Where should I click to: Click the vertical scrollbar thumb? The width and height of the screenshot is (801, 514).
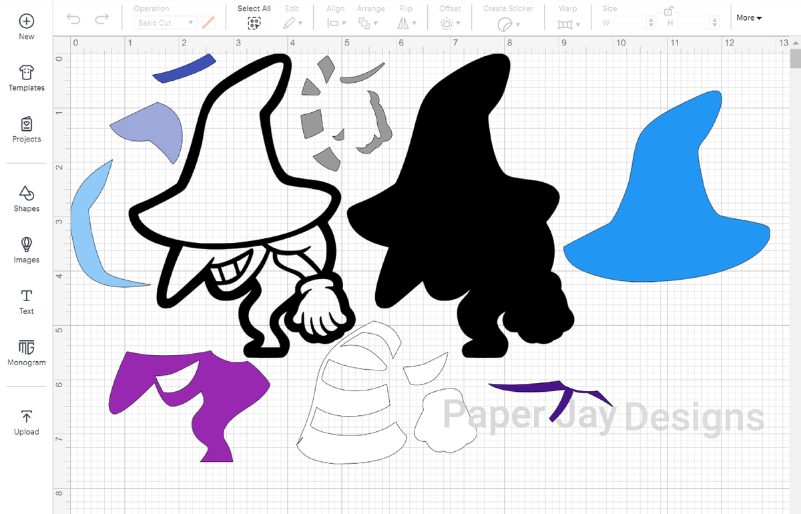795,59
